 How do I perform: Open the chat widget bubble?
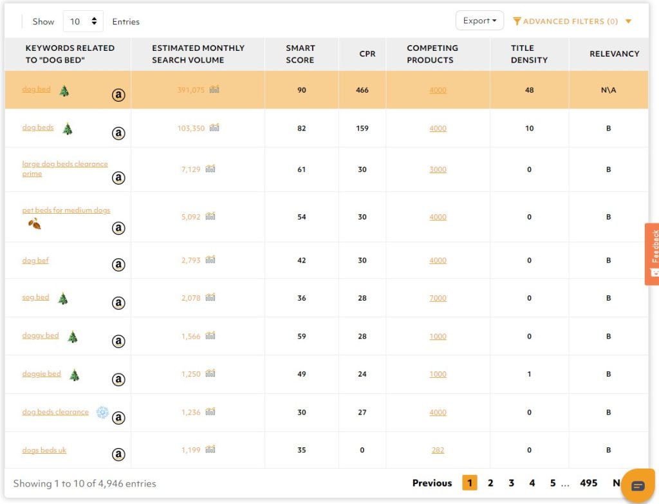638,485
